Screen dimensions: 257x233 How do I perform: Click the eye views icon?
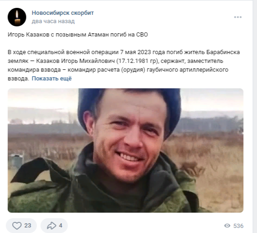pos(227,226)
